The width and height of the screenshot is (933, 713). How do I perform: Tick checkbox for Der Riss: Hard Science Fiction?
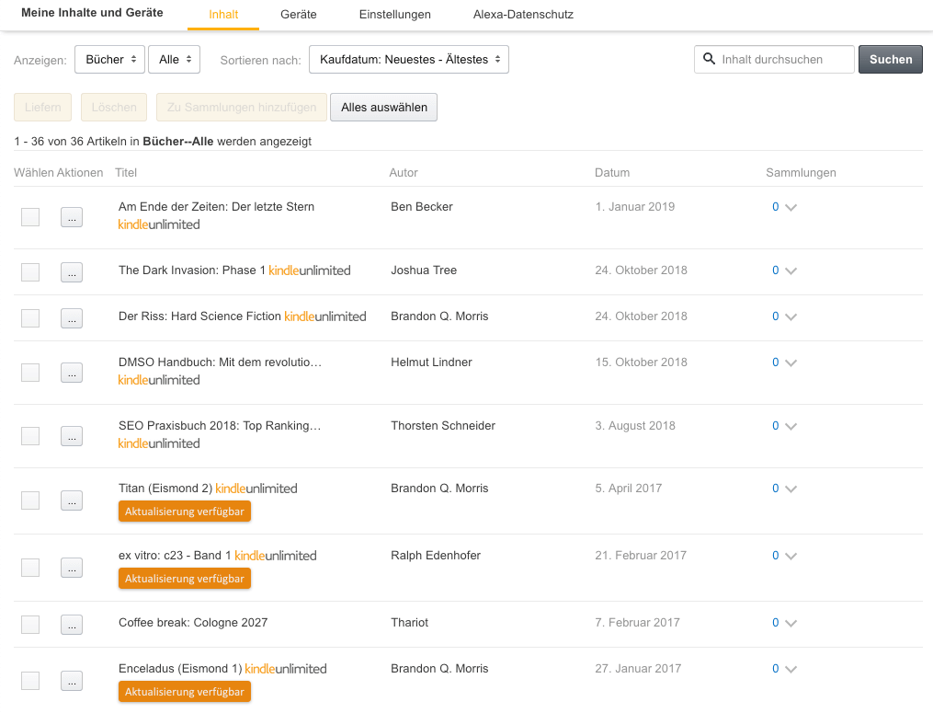[x=30, y=318]
